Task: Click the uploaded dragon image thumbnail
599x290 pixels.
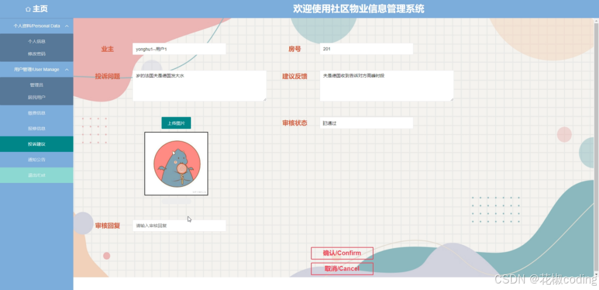Action: (x=176, y=164)
